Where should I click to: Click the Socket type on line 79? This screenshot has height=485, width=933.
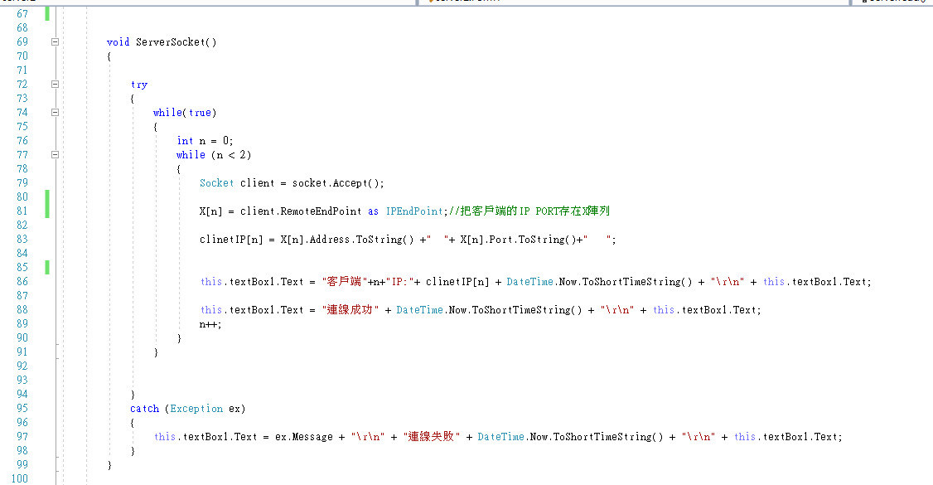216,182
